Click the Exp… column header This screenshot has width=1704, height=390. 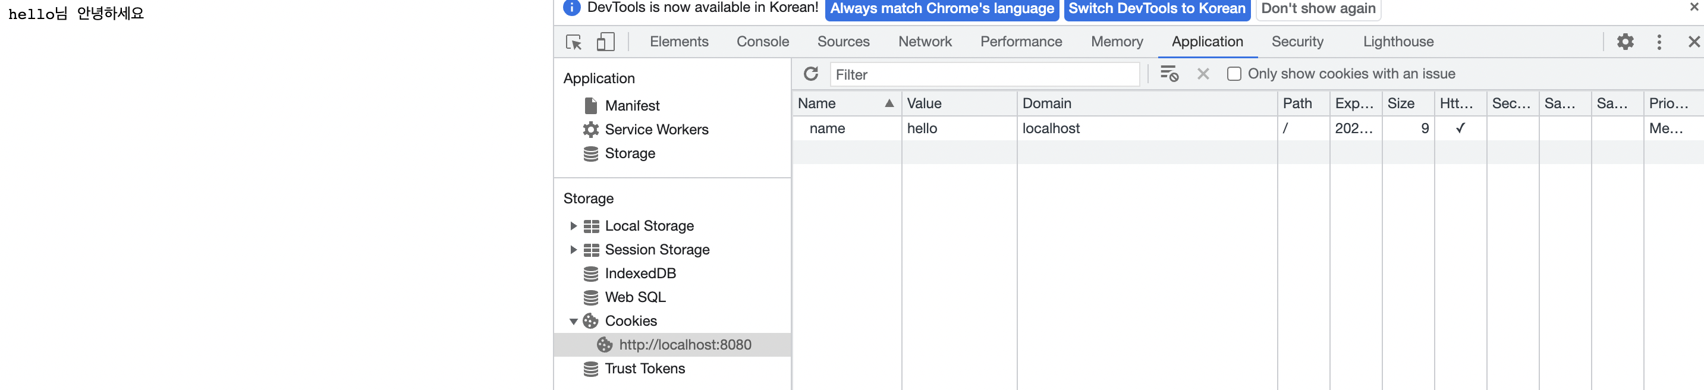coord(1355,103)
